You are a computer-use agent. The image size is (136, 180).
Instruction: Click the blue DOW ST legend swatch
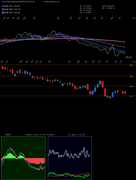3,6
